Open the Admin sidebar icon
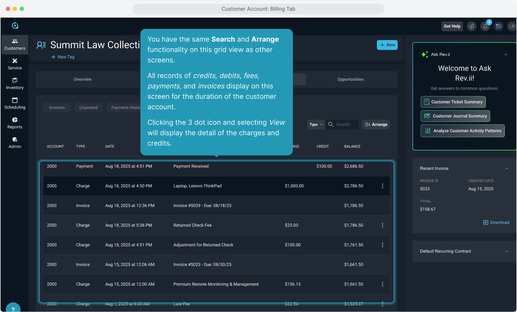This screenshot has height=312, width=517. 15,143
